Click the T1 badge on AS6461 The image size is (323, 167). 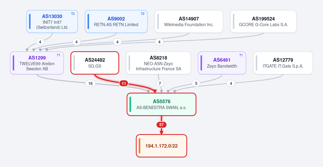[x=241, y=55]
